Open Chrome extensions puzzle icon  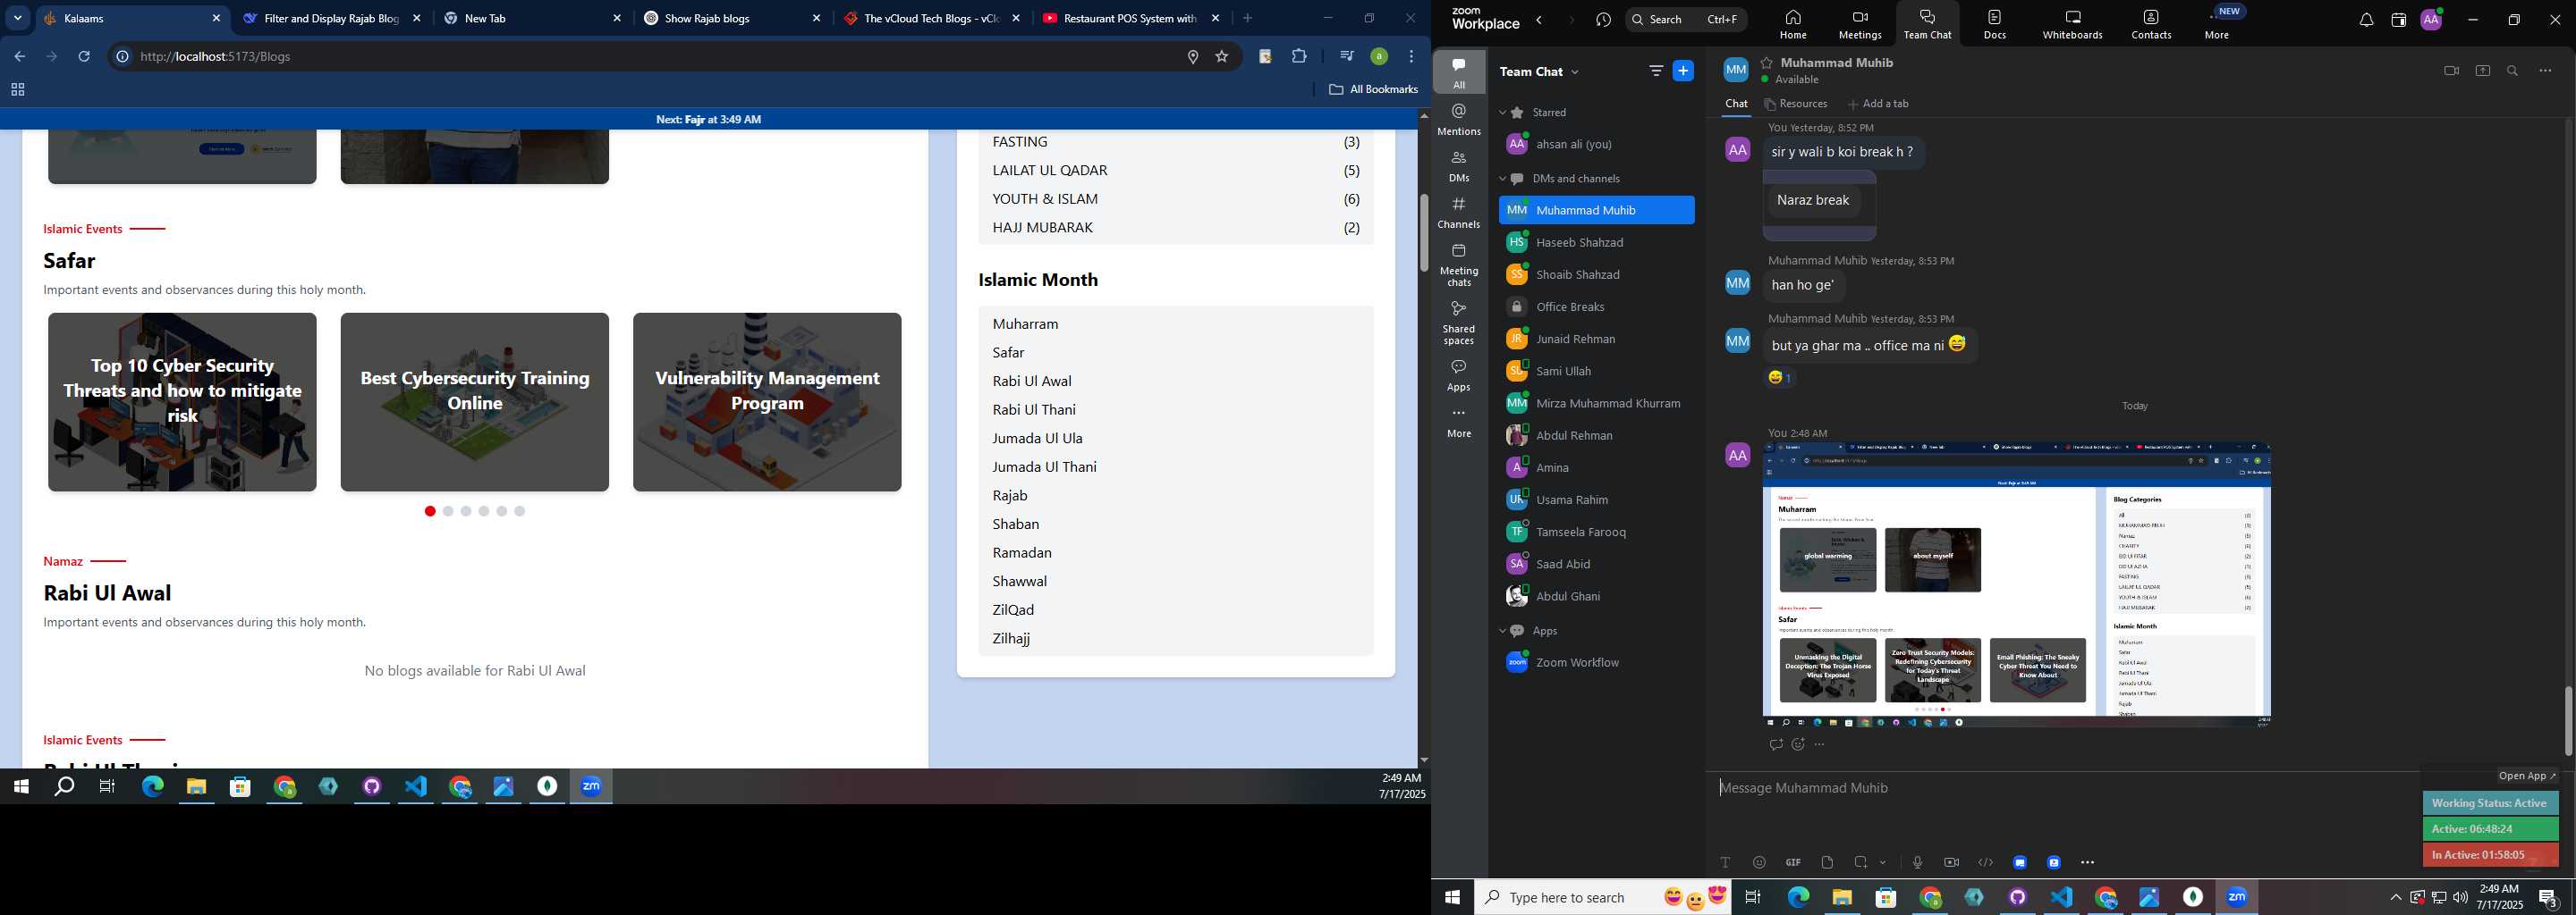[x=1299, y=57]
